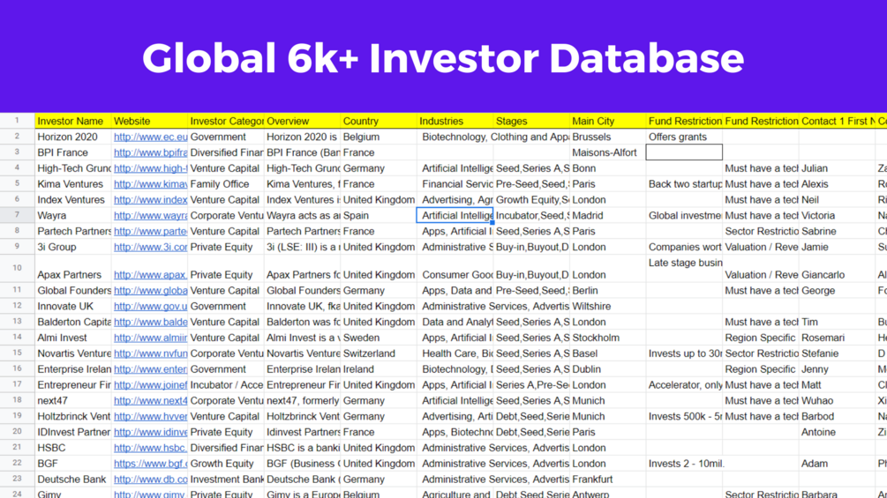Image resolution: width=887 pixels, height=498 pixels.
Task: Open the Kima Ventures website link
Action: pyautogui.click(x=150, y=184)
